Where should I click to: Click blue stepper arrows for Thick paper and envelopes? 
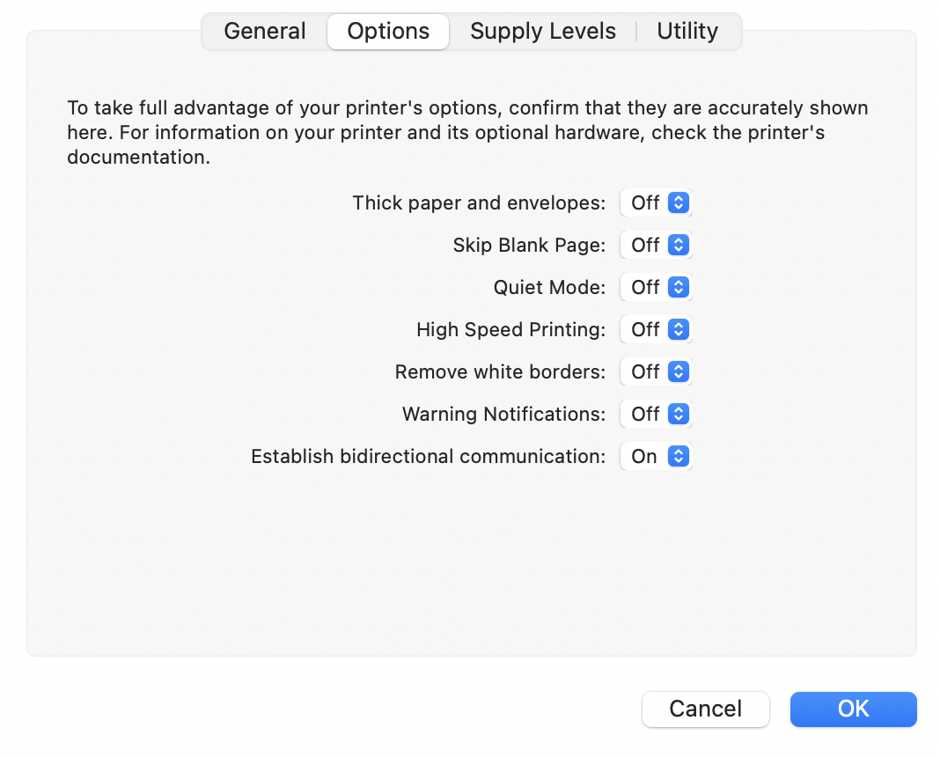tap(678, 202)
